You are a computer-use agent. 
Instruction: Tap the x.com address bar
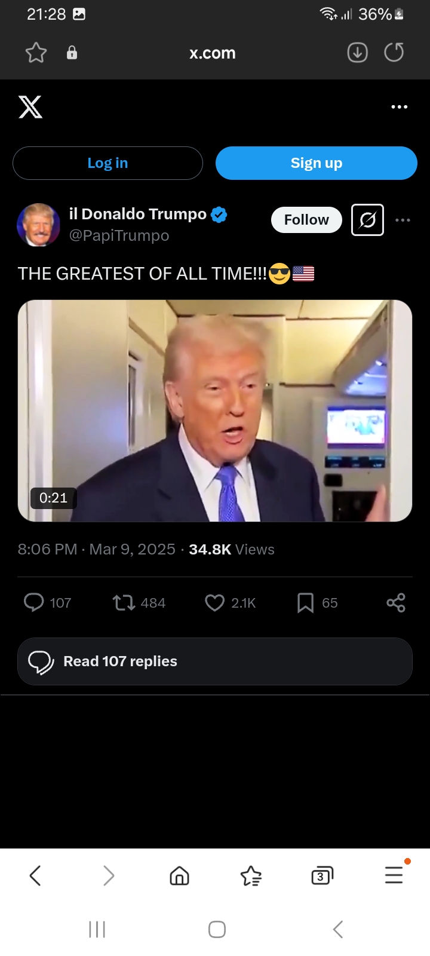[213, 53]
